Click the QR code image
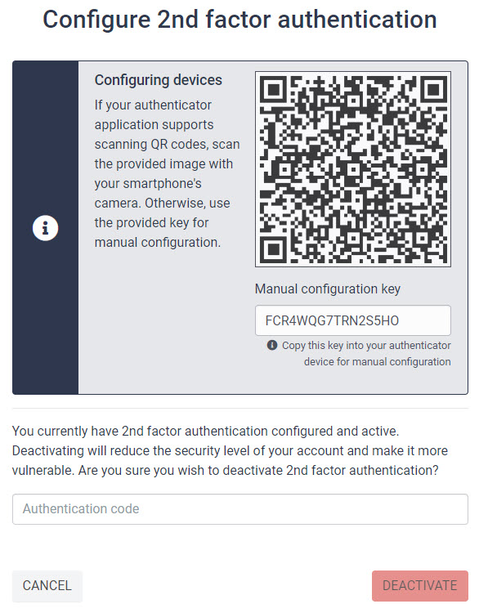The height and width of the screenshot is (613, 479). [352, 169]
